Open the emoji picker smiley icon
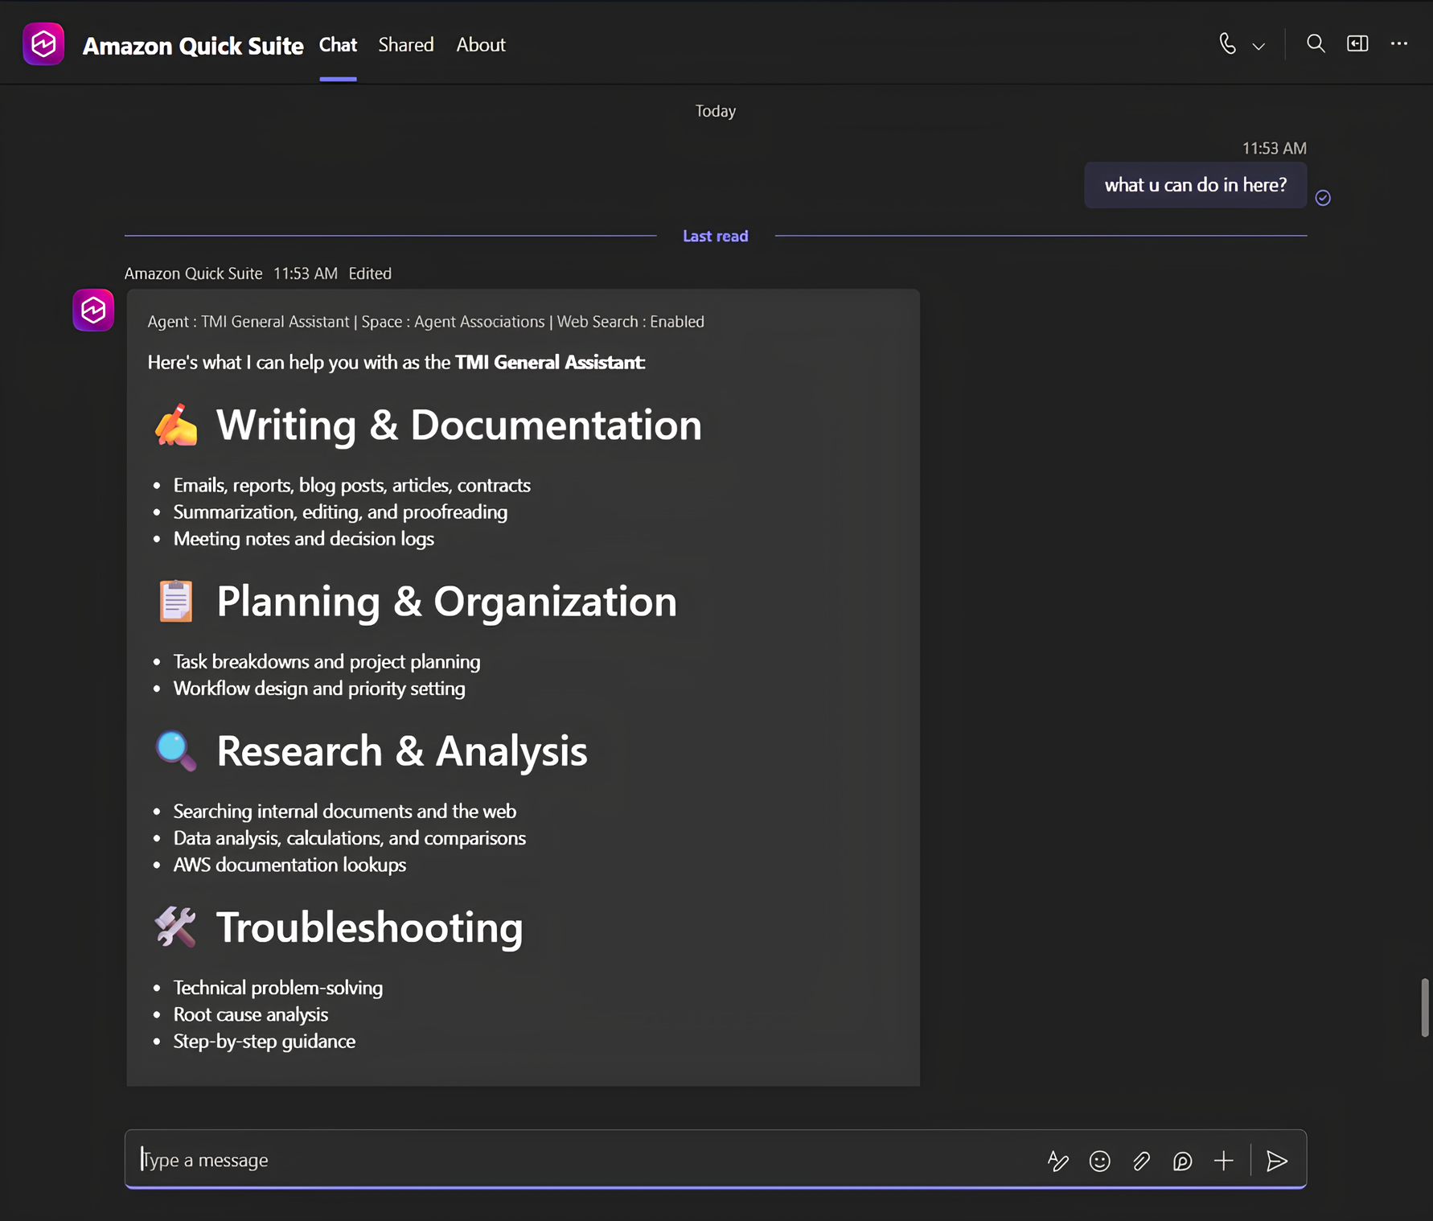Viewport: 1433px width, 1221px height. 1099,1161
